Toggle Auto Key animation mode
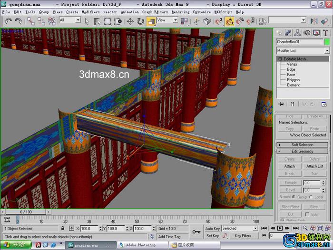The width and height of the screenshot is (333, 250). pyautogui.click(x=212, y=228)
